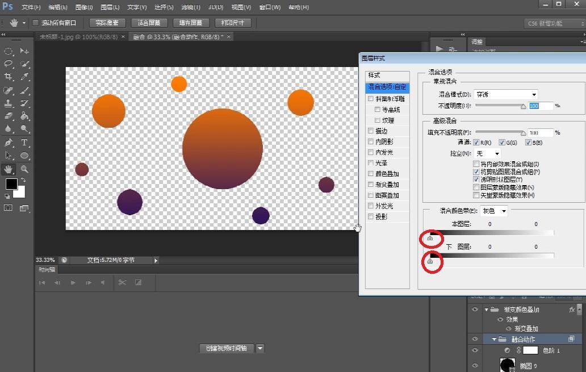The width and height of the screenshot is (586, 372).
Task: Select the Crop tool
Action: 9,77
